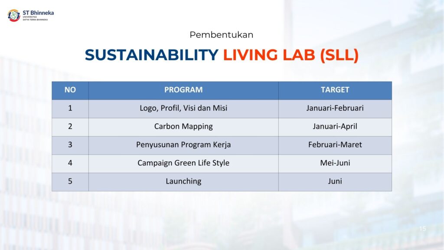Select the NO column header
Screen dimensions: 444x250
(x=70, y=90)
